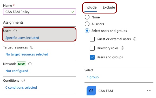Check the Guest or external users checkbox
This screenshot has width=156, height=98.
tap(92, 39)
